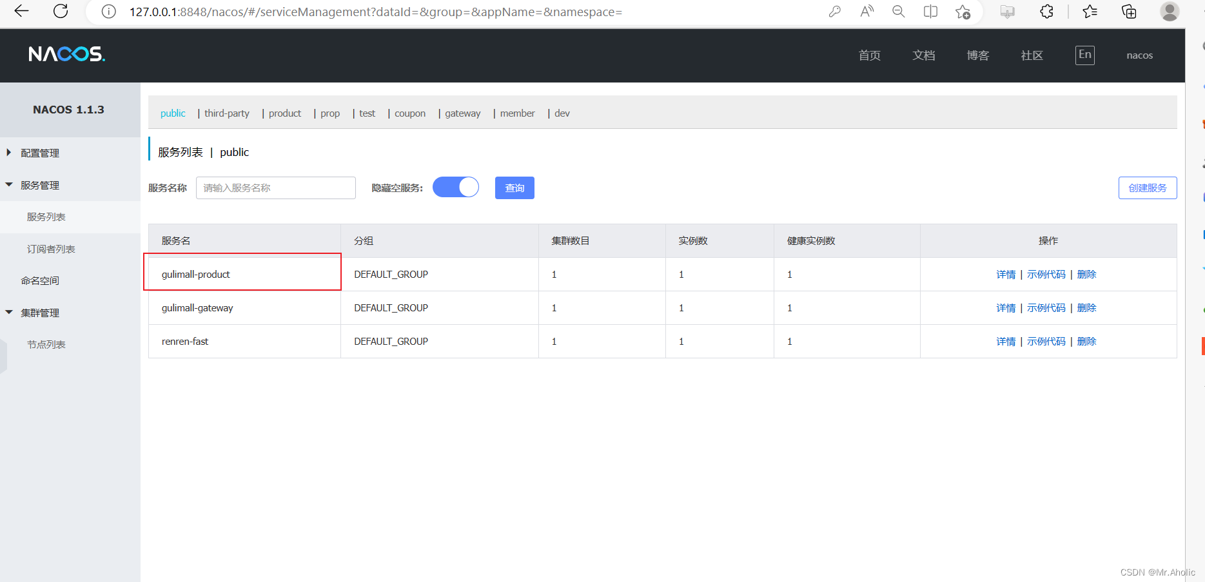The height and width of the screenshot is (582, 1205).
Task: Select the dev namespace tab
Action: pos(562,113)
